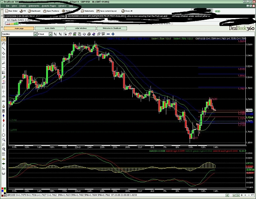Open the Dashboard from the toolbar

pos(34,11)
